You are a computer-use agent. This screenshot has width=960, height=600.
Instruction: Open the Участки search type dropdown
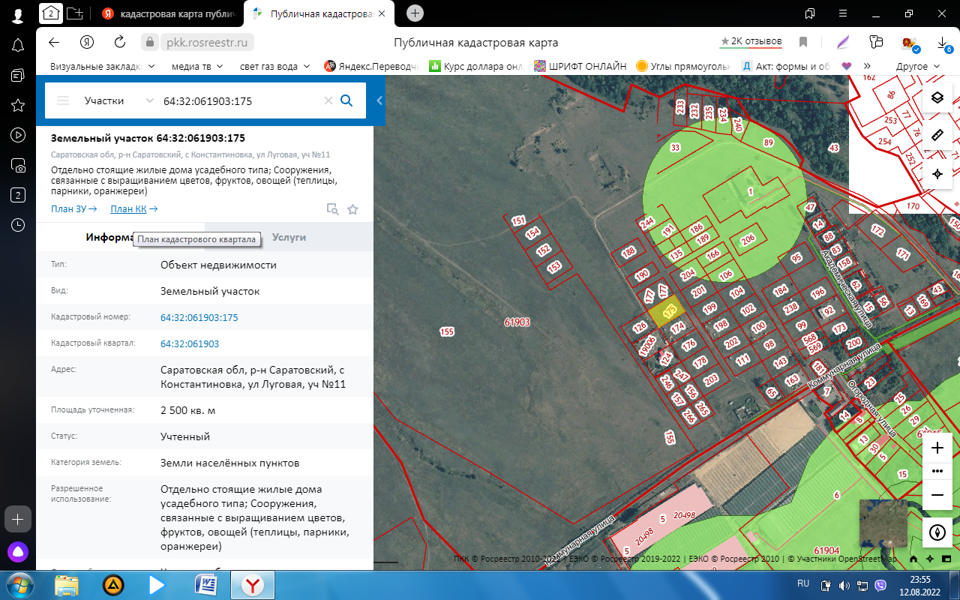coord(118,100)
